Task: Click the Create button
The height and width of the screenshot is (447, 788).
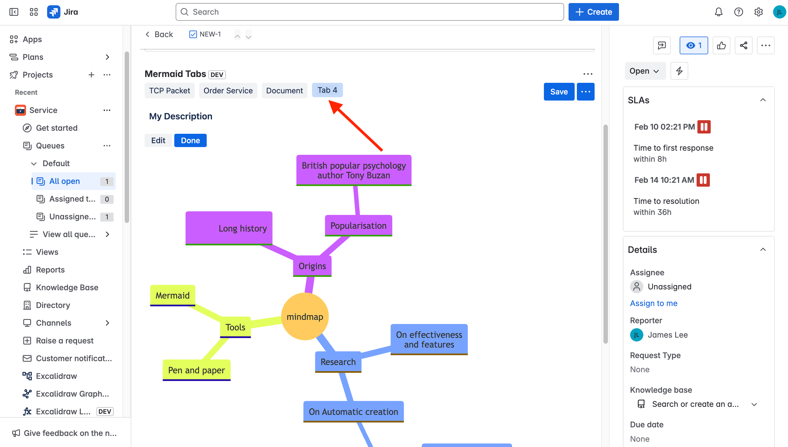Action: [593, 12]
